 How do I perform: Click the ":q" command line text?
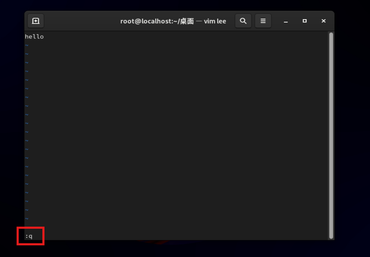click(x=29, y=236)
